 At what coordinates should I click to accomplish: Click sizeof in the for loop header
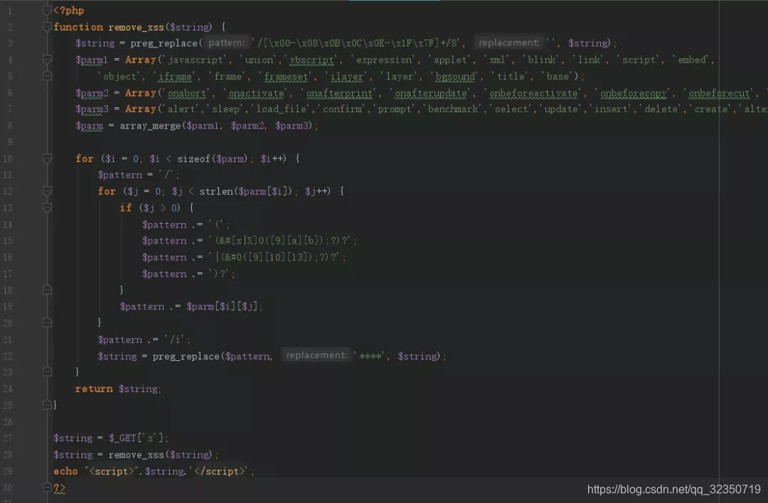(193, 158)
